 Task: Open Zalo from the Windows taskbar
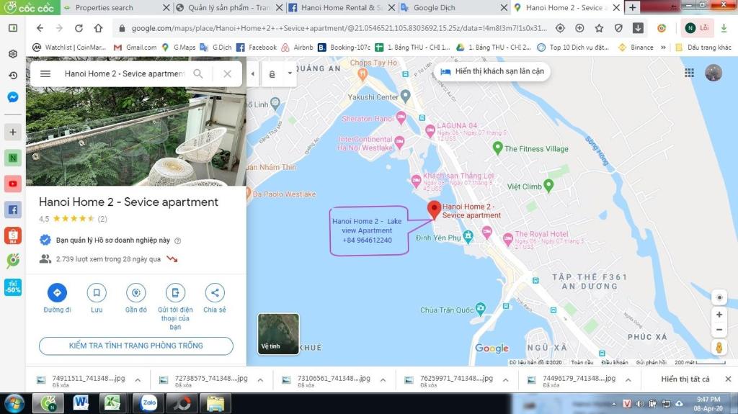click(x=150, y=403)
